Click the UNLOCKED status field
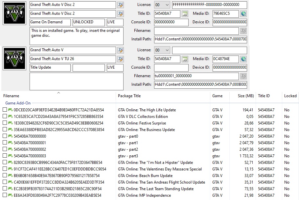 point(89,22)
